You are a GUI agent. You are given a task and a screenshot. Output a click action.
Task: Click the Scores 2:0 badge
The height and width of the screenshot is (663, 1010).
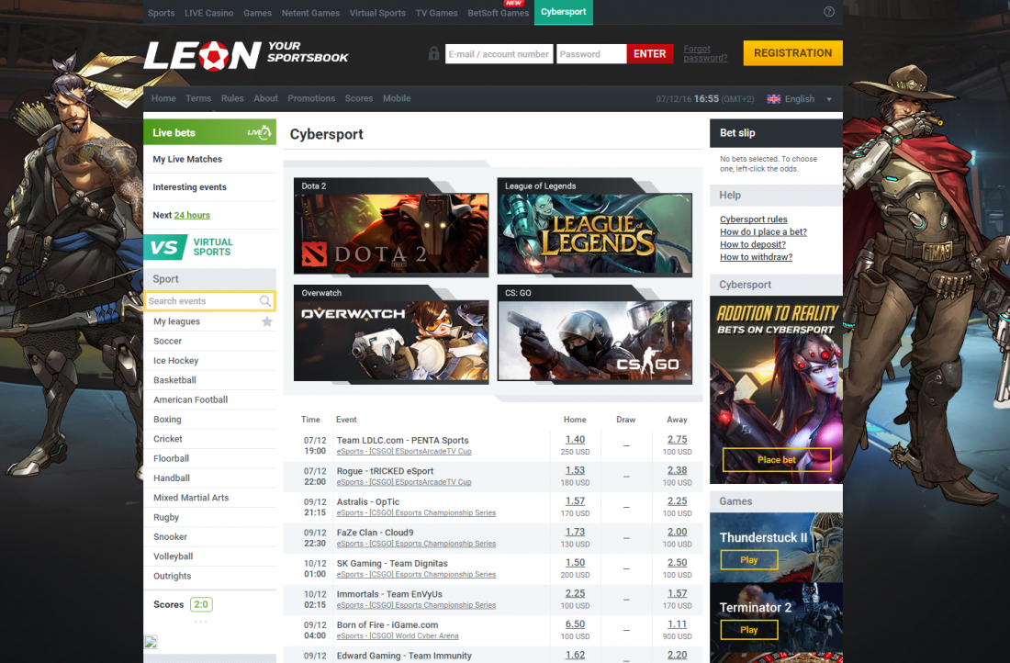(x=201, y=604)
